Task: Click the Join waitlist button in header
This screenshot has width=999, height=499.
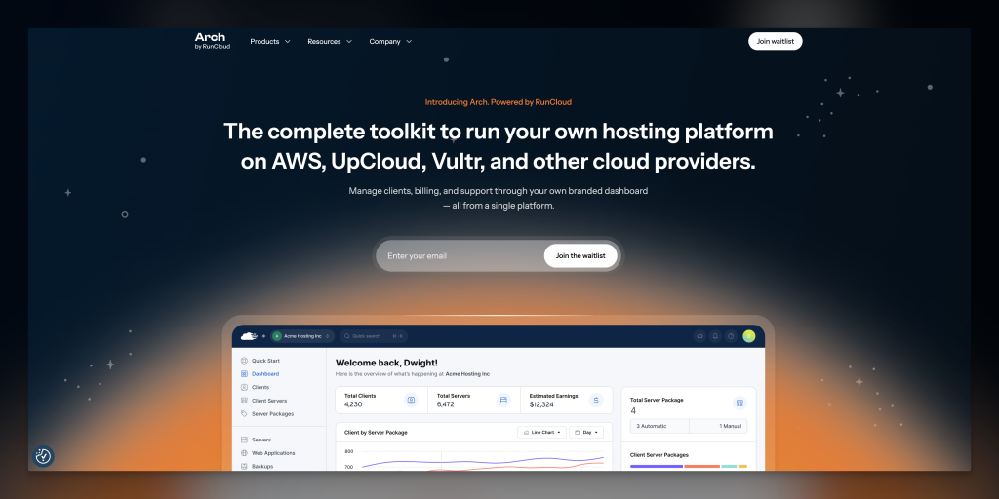Action: tap(775, 41)
